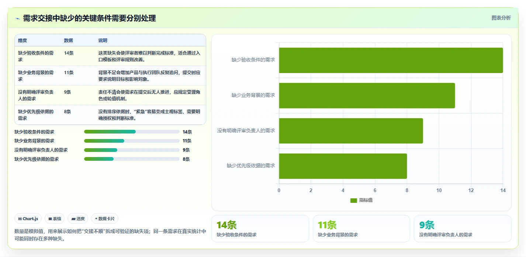
Task: Click the 14条 value in the table
Action: point(69,53)
